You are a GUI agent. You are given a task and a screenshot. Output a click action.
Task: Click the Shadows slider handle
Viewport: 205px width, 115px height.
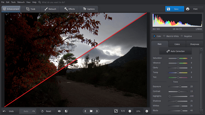pos(176,101)
